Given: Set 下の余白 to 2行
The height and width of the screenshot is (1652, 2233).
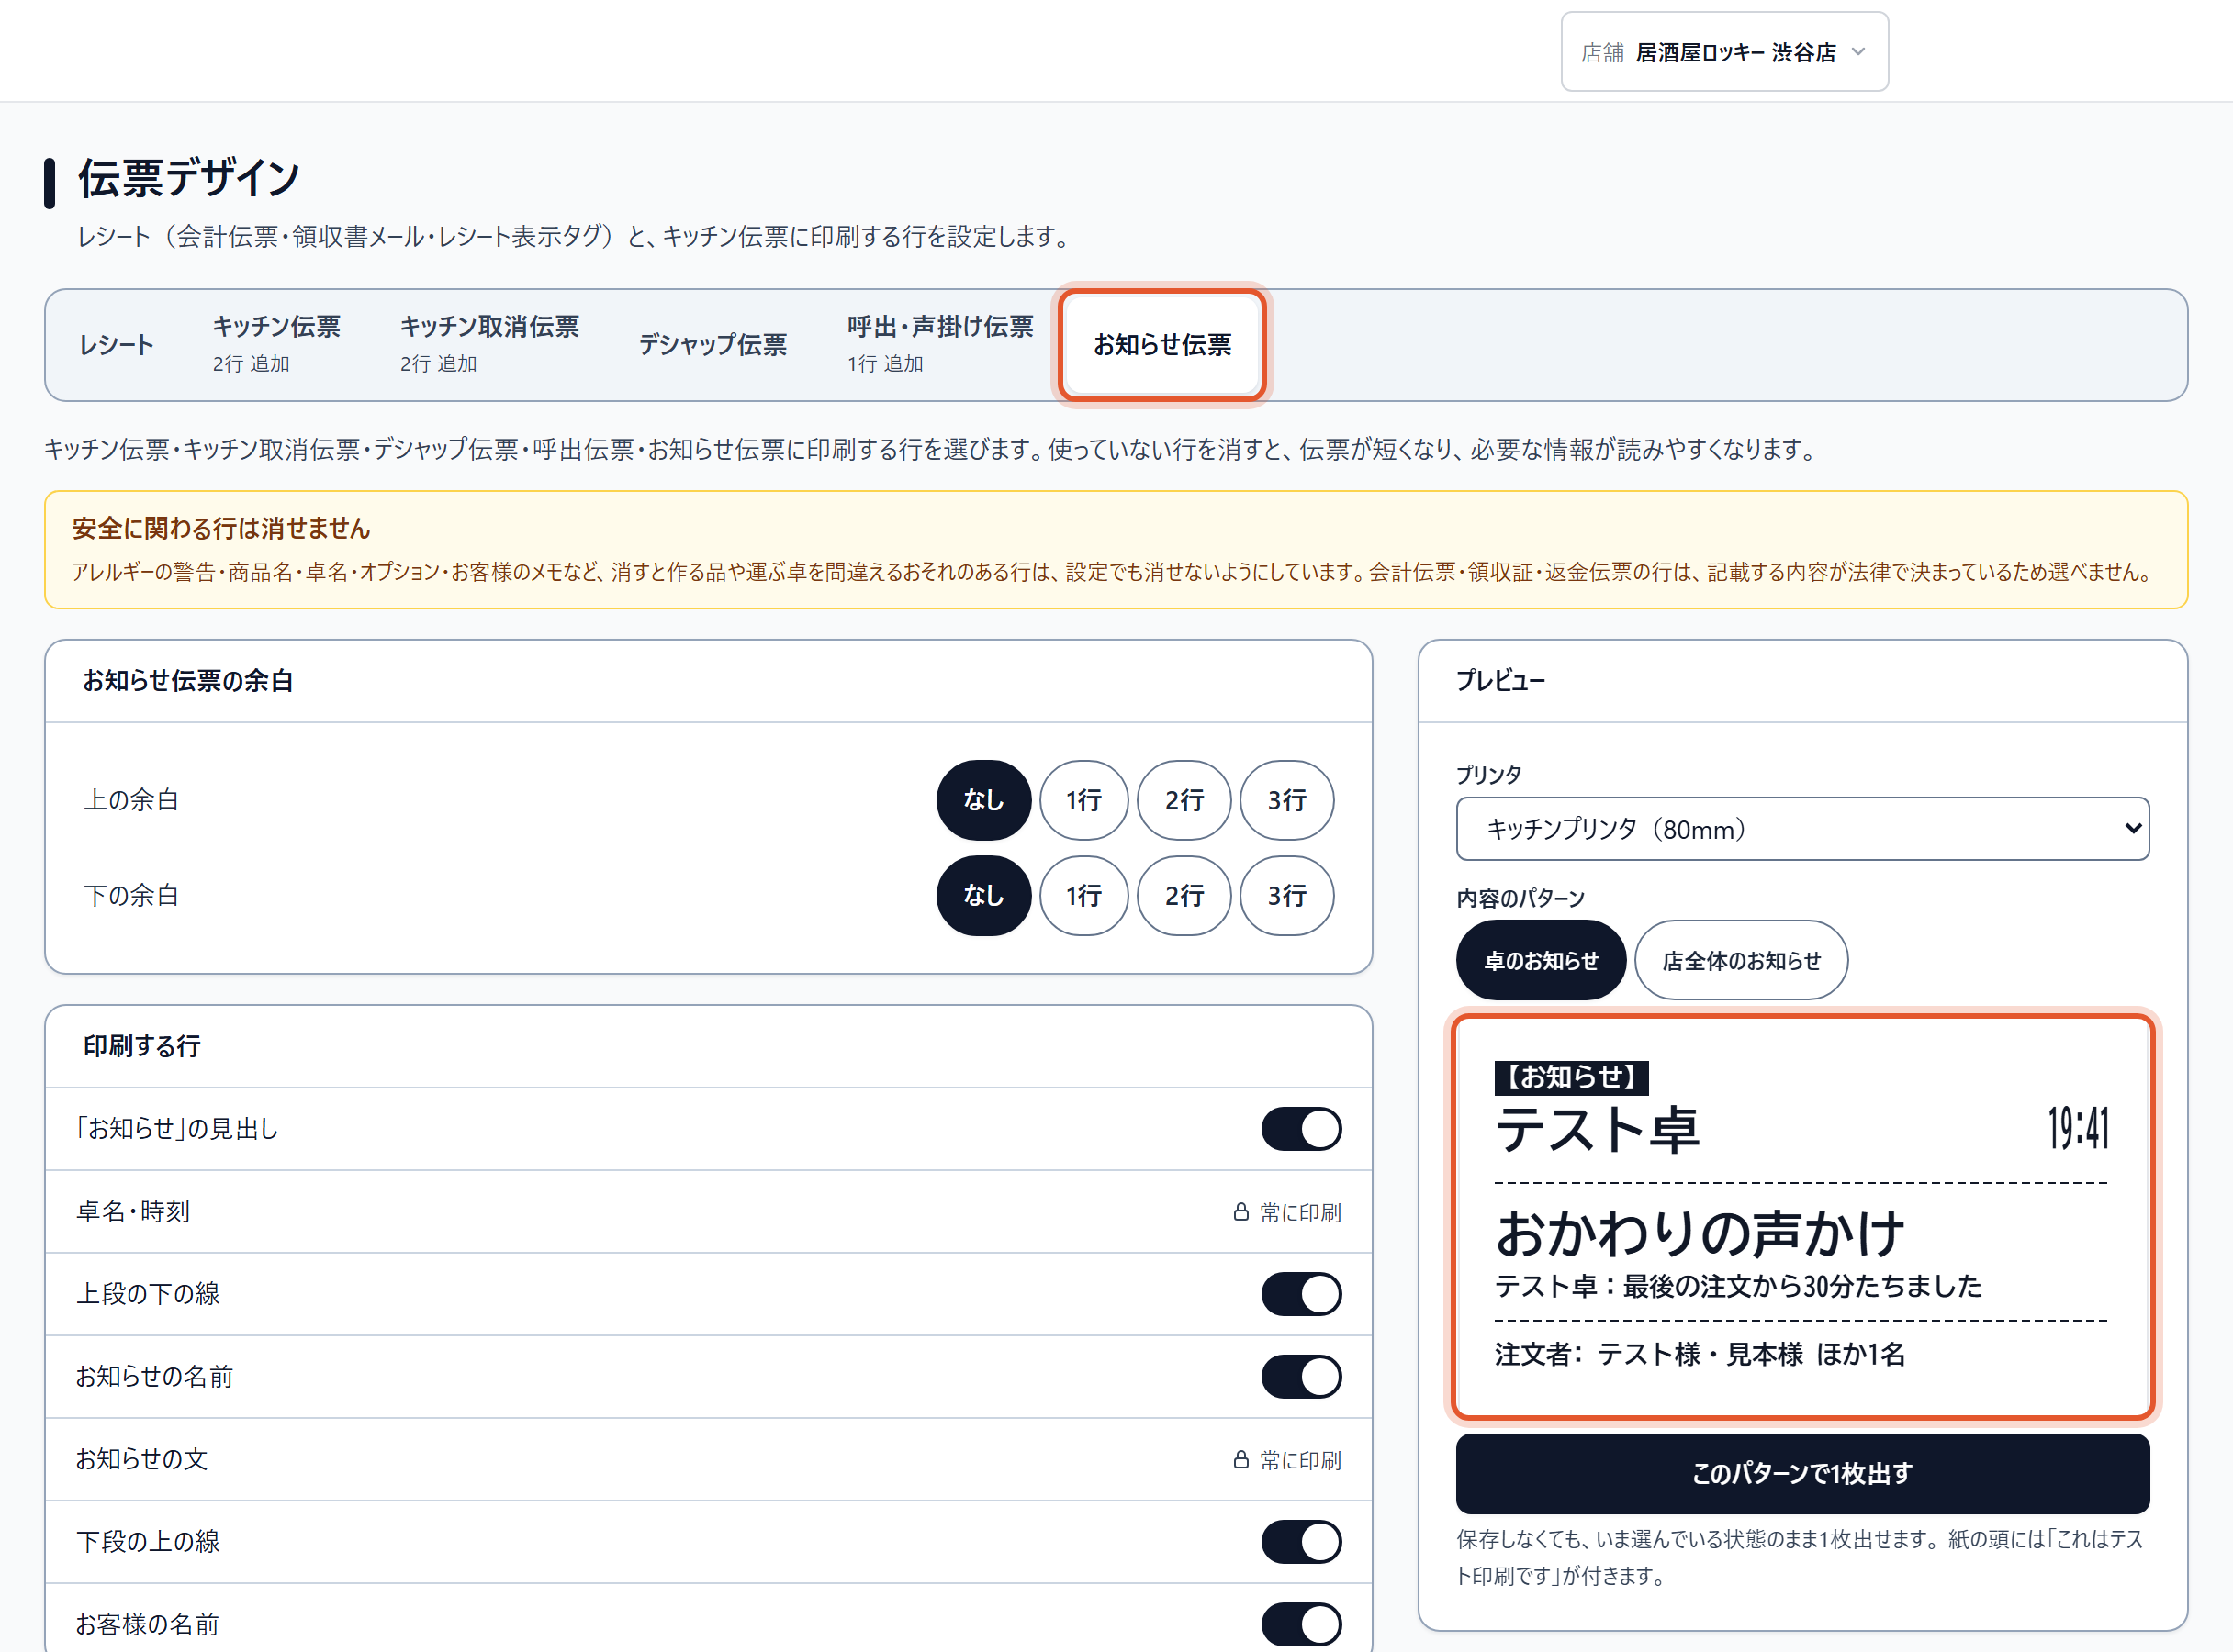Looking at the screenshot, I should (1184, 896).
